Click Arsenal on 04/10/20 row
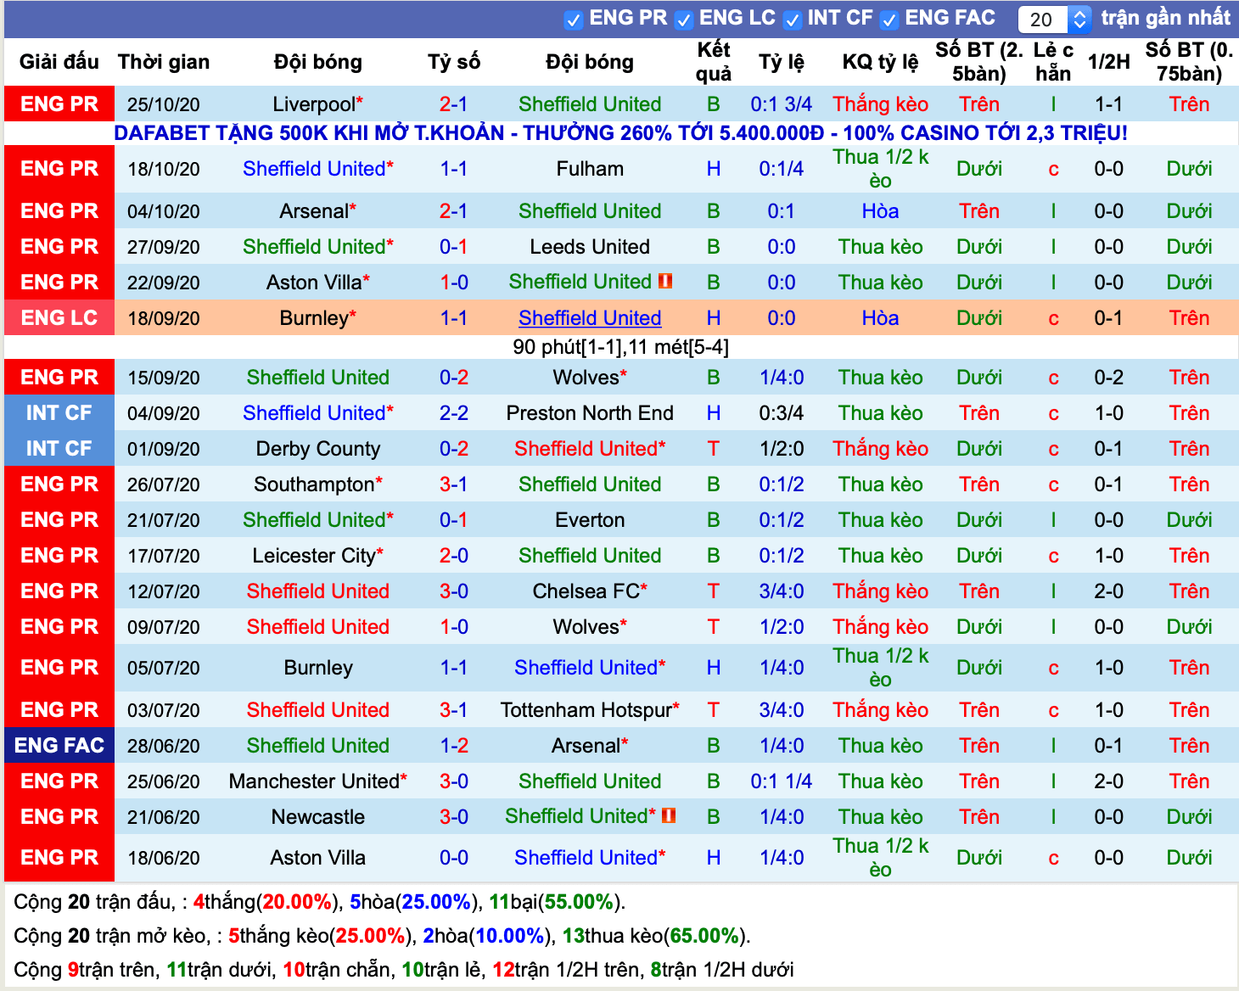Viewport: 1239px width, 991px height. [x=314, y=211]
